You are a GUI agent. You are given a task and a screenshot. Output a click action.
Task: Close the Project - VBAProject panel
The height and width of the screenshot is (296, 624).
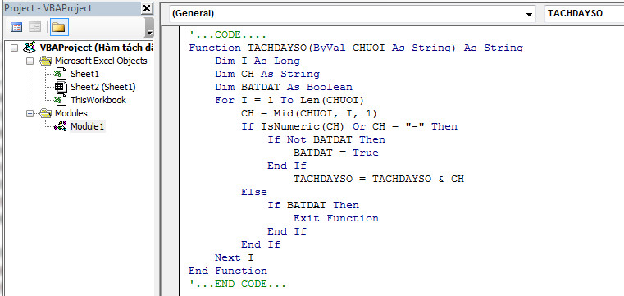coord(147,8)
